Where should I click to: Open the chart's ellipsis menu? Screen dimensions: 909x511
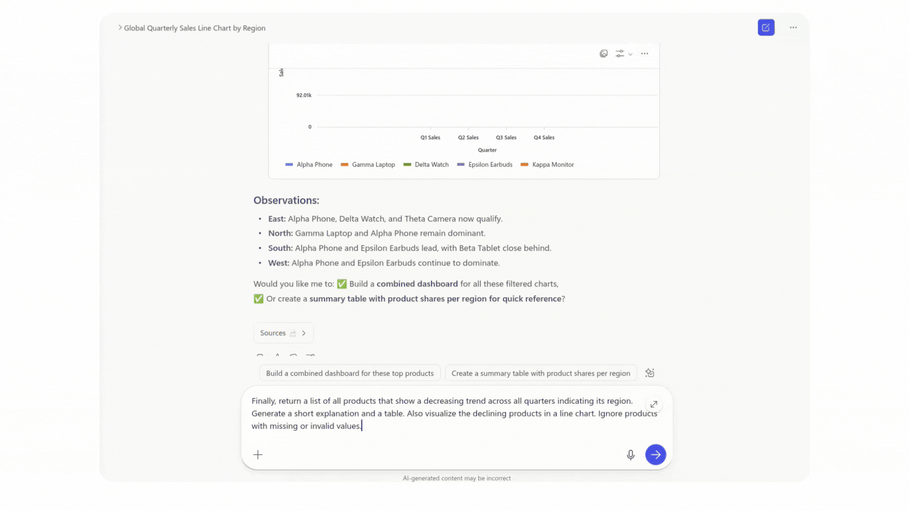tap(644, 53)
